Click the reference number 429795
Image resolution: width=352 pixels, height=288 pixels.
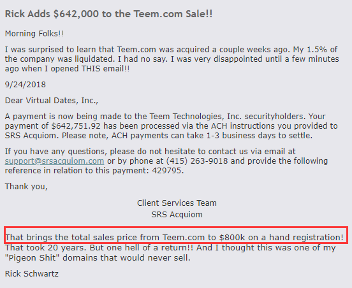click(168, 171)
